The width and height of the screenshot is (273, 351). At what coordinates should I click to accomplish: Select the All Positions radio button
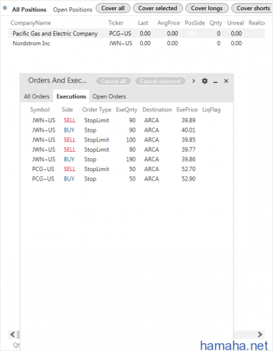click(5, 8)
